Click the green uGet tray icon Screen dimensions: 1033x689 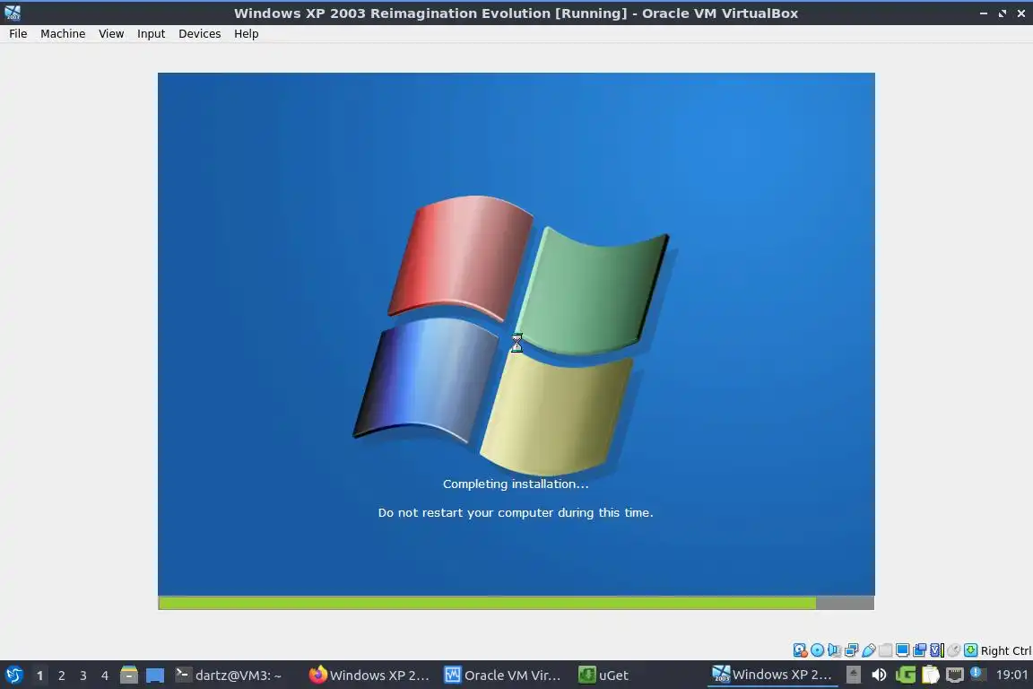[905, 675]
